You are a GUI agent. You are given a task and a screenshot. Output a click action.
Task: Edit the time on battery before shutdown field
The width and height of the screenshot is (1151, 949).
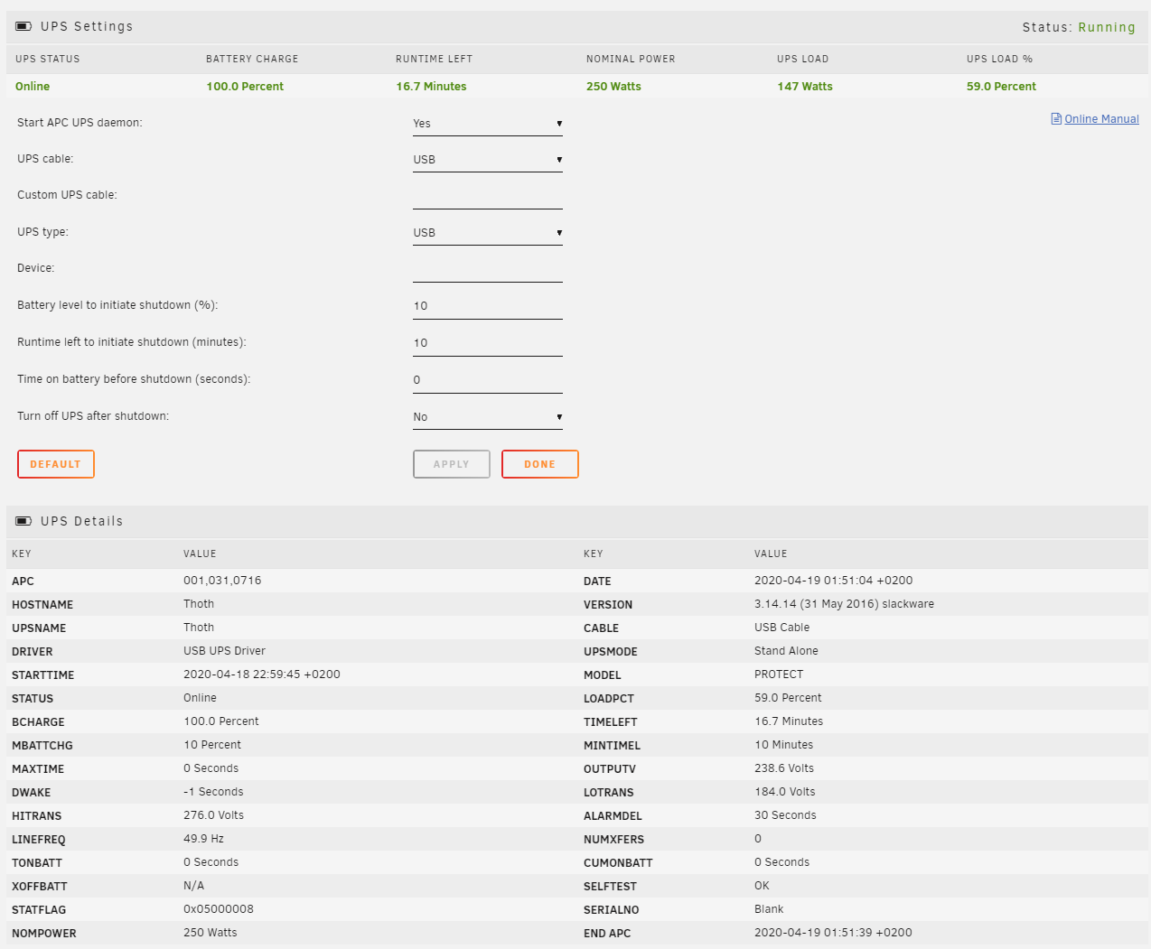488,380
